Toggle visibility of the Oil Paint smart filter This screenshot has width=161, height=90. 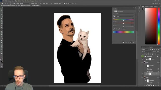147,68
